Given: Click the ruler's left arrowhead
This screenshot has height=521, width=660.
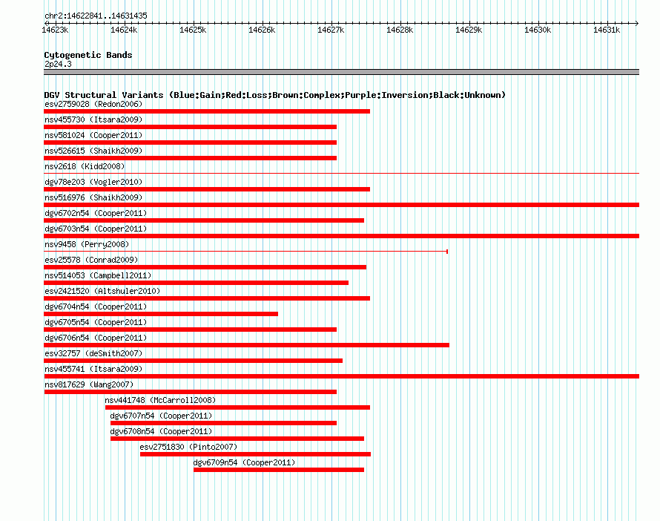Looking at the screenshot, I should pos(46,23).
